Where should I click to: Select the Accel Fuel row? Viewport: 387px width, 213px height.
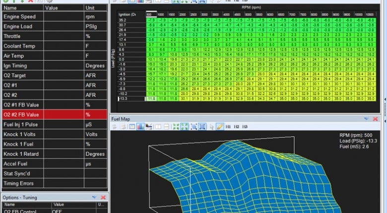click(55, 163)
